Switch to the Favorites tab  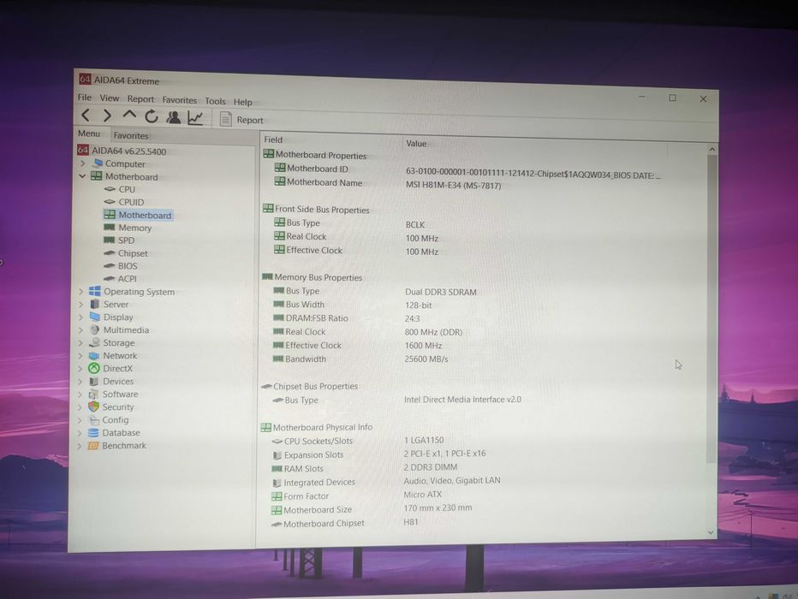coord(131,135)
